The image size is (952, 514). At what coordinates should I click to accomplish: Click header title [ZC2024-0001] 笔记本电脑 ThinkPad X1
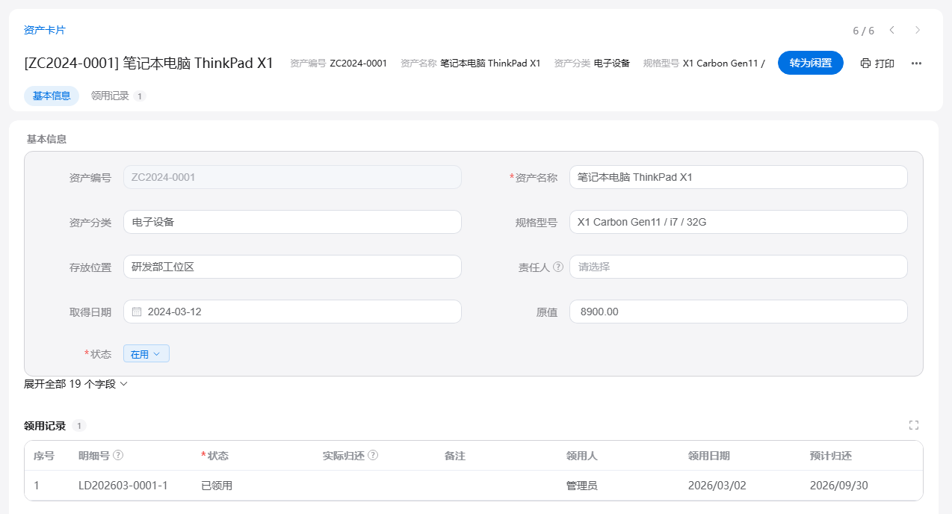[x=149, y=63]
